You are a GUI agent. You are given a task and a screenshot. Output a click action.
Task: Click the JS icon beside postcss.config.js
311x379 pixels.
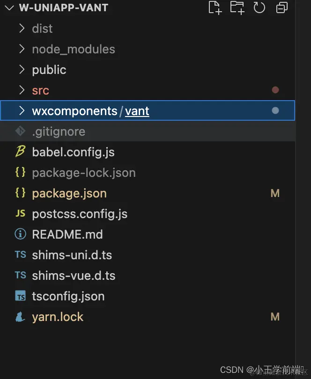coord(20,214)
